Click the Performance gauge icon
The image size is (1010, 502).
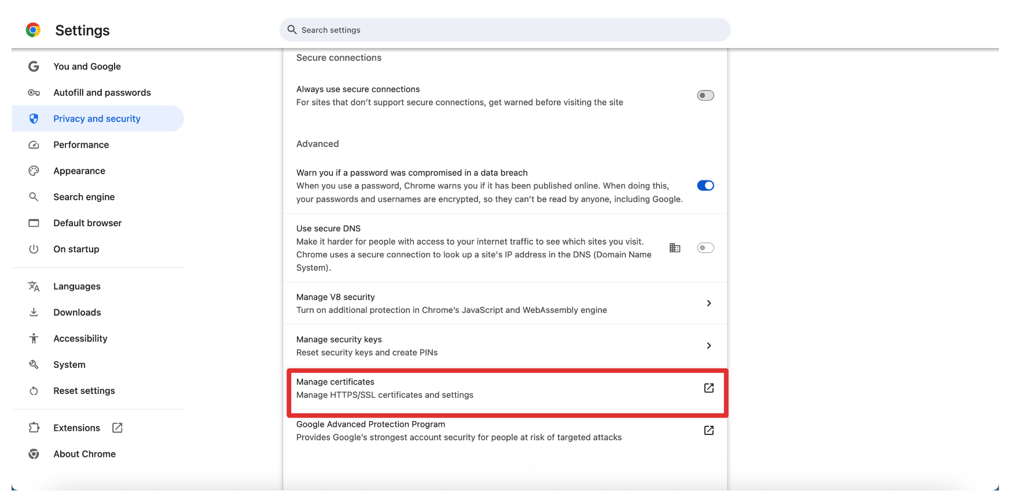(x=34, y=145)
